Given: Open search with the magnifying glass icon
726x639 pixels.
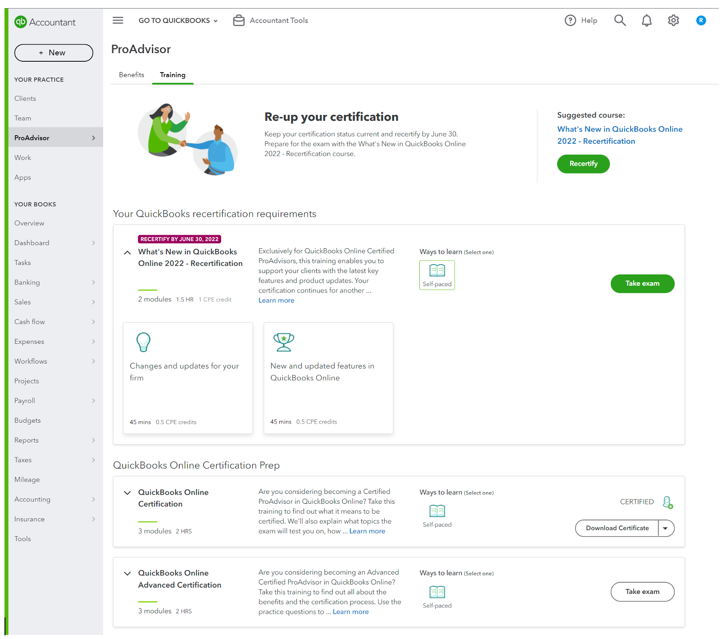Looking at the screenshot, I should click(x=620, y=20).
